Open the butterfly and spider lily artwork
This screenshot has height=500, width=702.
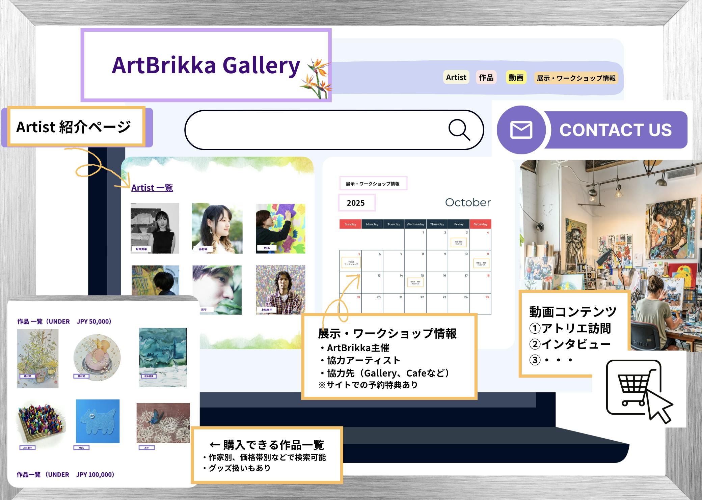click(163, 423)
